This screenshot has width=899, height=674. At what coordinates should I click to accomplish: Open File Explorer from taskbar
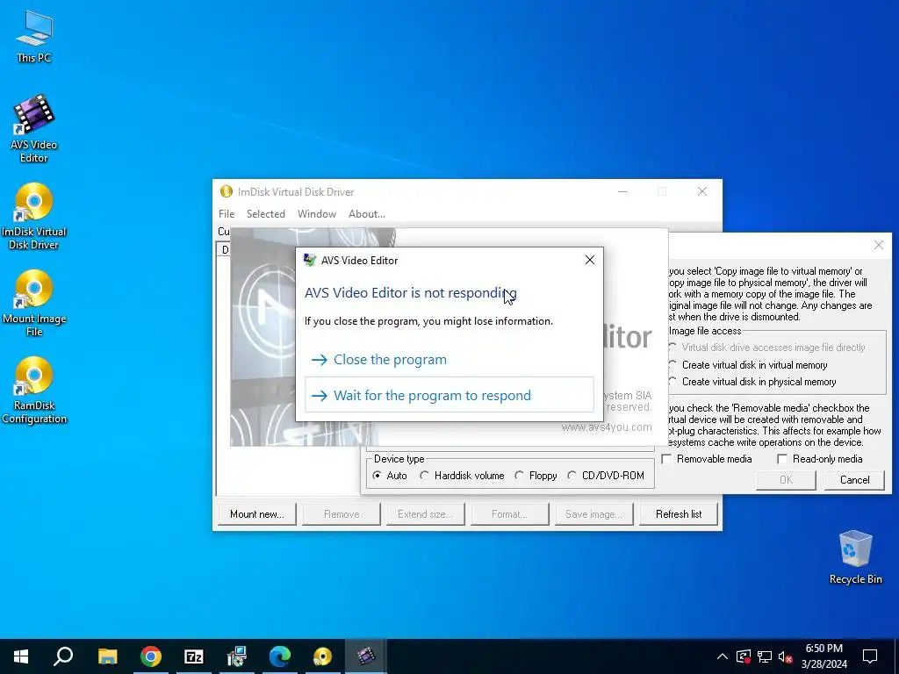[x=107, y=656]
